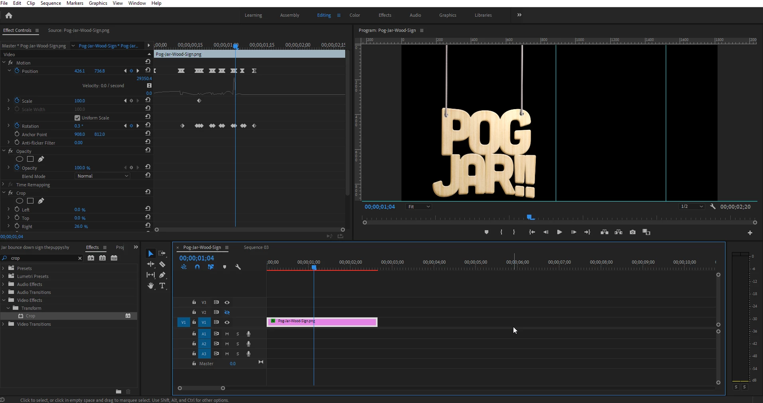
Task: Select the Pen tool in tools panel
Action: click(162, 275)
